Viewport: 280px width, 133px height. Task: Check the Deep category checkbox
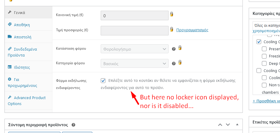pos(264,63)
